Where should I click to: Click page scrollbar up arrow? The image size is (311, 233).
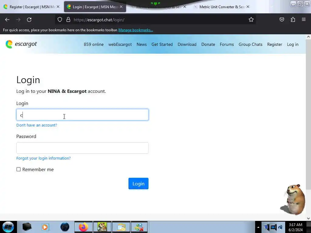pyautogui.click(x=308, y=37)
